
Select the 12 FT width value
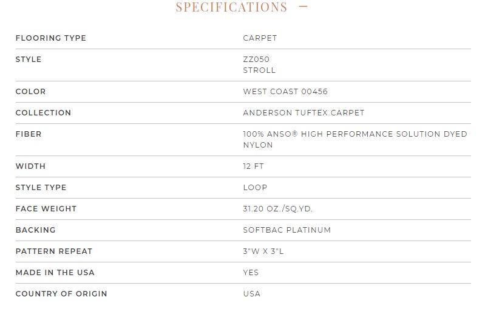tap(253, 166)
